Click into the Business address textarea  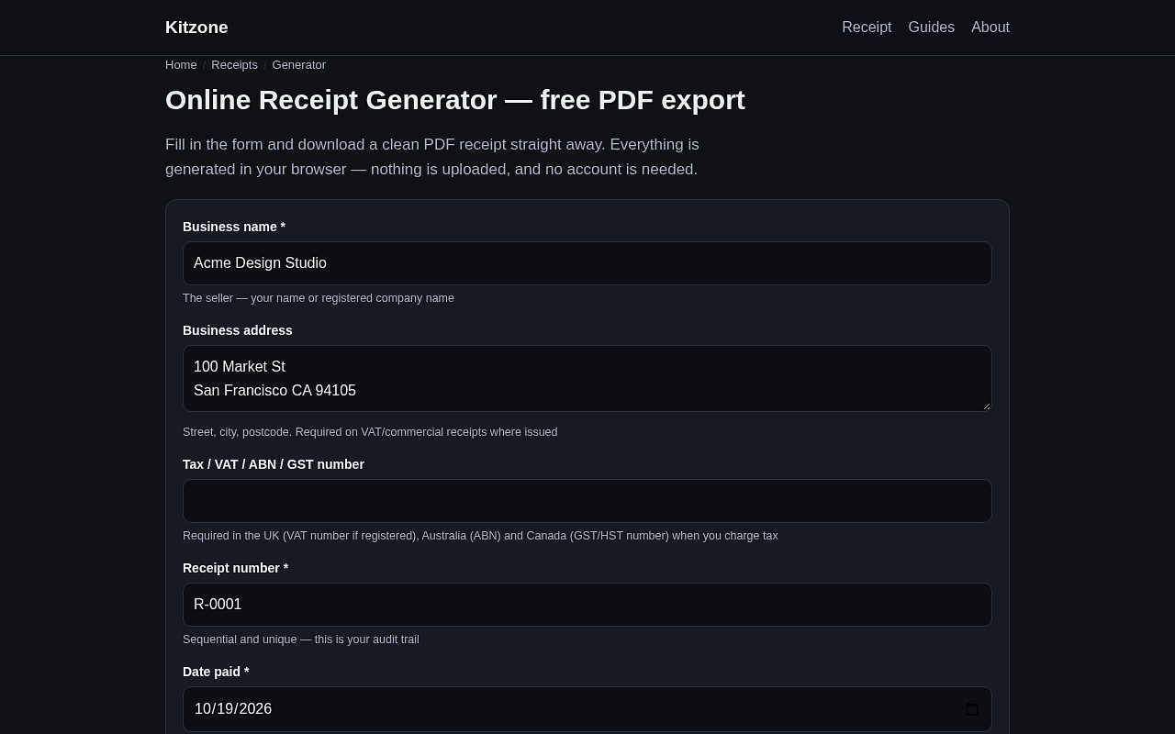click(x=587, y=379)
